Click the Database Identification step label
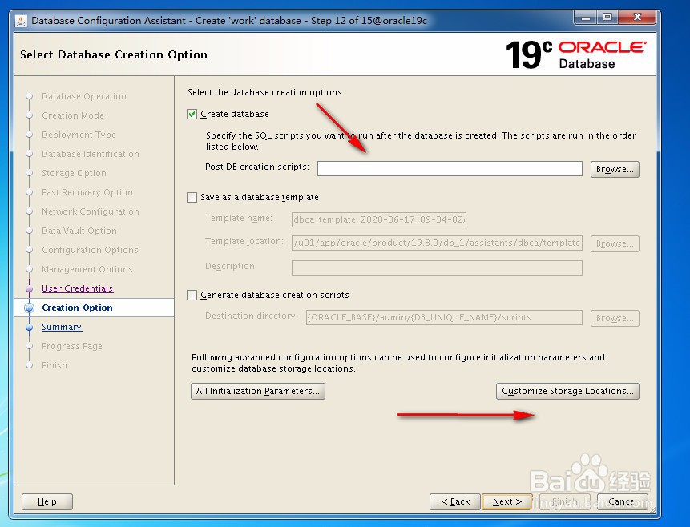 pyautogui.click(x=91, y=154)
